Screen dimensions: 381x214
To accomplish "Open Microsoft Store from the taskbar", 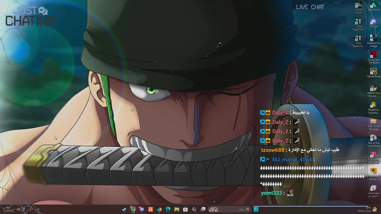I will [x=185, y=209].
